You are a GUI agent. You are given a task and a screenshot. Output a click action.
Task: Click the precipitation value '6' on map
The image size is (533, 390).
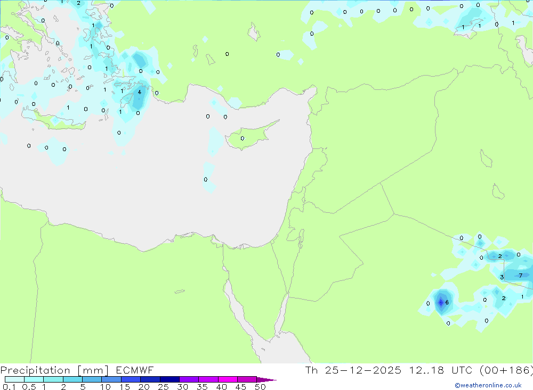click(x=447, y=302)
